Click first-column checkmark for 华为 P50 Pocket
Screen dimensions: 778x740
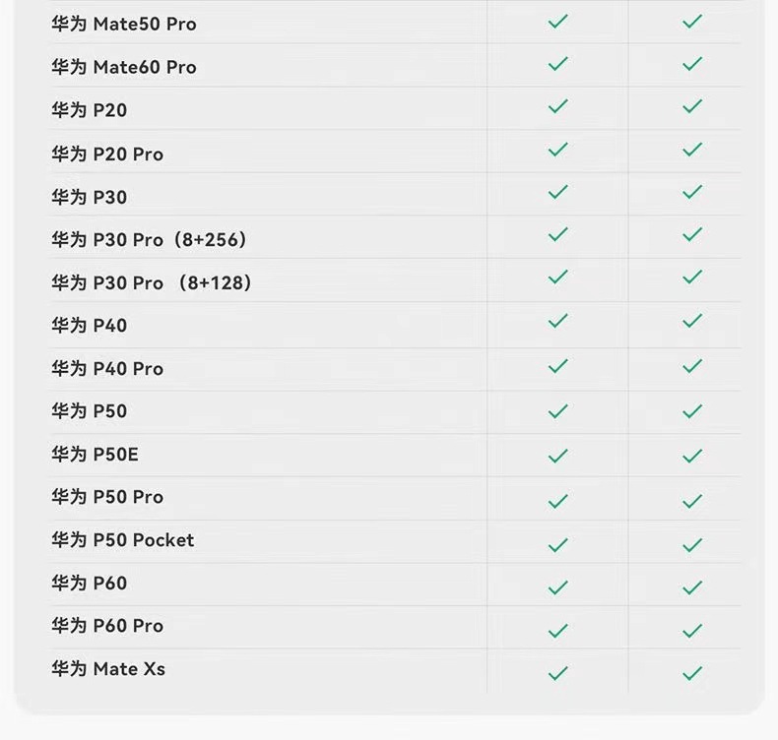(557, 545)
